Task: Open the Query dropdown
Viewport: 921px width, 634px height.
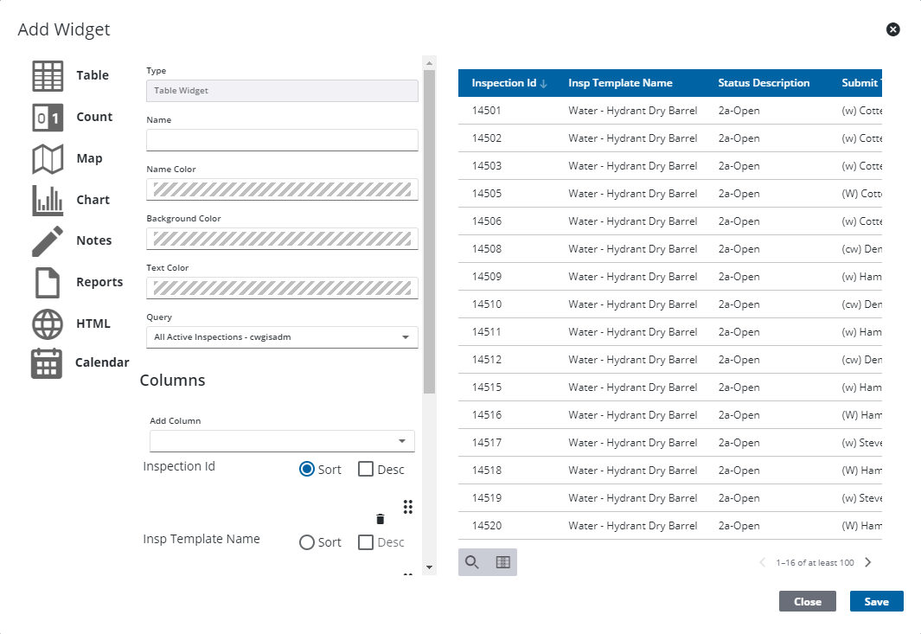Action: [282, 337]
